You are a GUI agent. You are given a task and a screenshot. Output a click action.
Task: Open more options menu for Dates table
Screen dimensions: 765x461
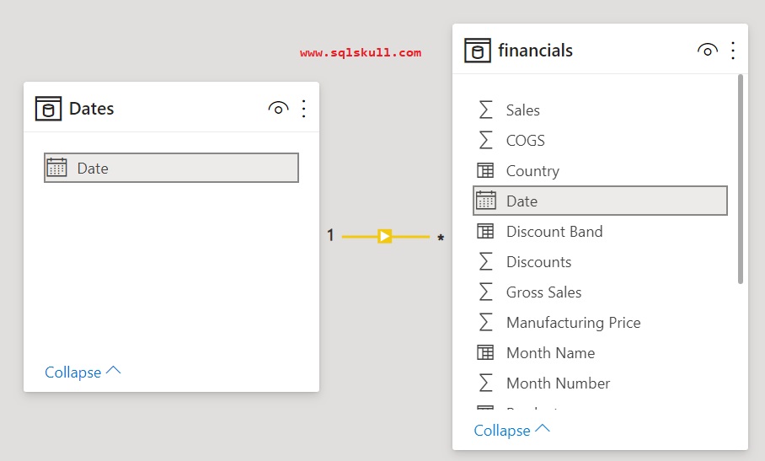[x=304, y=109]
